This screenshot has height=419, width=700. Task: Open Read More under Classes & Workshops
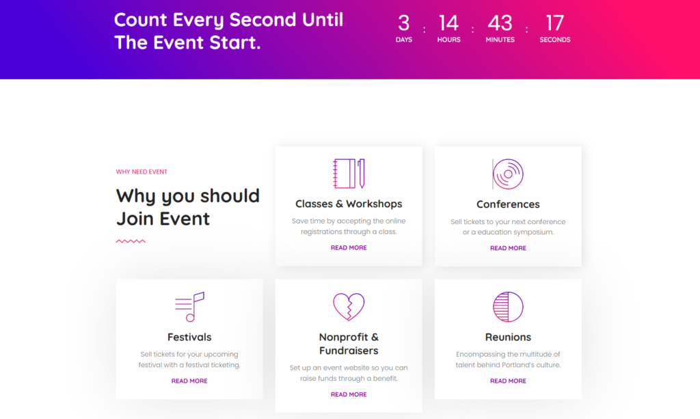tap(349, 248)
